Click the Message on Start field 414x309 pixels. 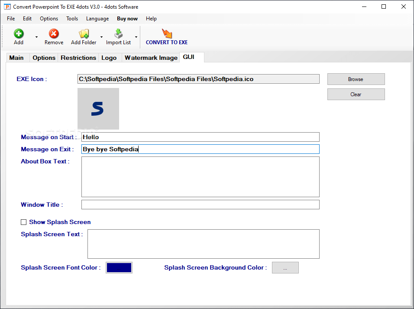[x=201, y=137]
